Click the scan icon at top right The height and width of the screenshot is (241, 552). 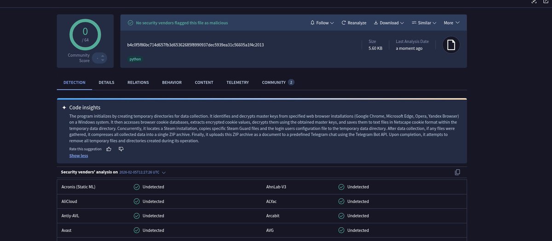coord(534,1)
